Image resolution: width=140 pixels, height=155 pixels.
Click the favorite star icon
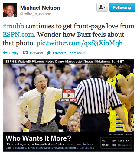tap(49, 52)
